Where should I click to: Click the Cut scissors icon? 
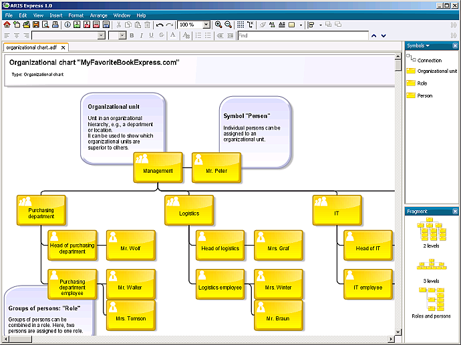pos(118,25)
